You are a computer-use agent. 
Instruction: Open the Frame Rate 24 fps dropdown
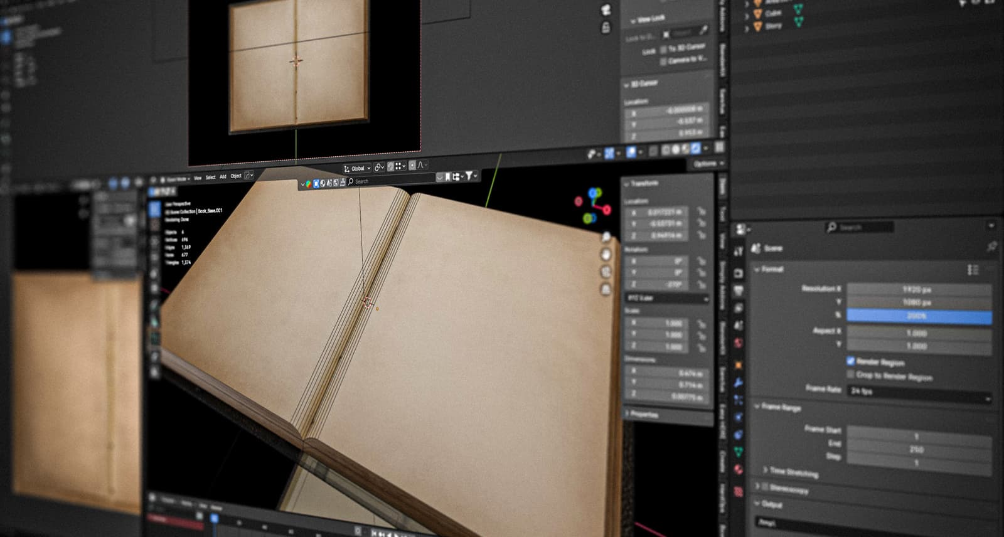pos(920,393)
